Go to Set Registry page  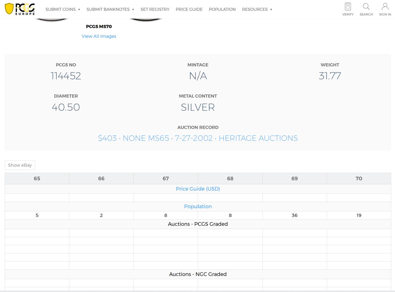click(155, 9)
